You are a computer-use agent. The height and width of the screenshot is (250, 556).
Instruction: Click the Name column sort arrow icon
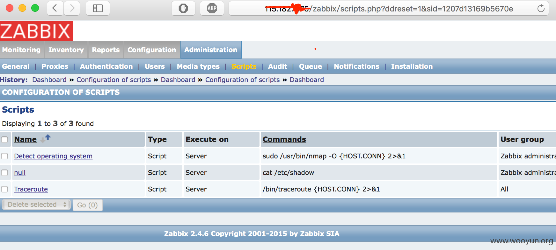click(x=46, y=139)
